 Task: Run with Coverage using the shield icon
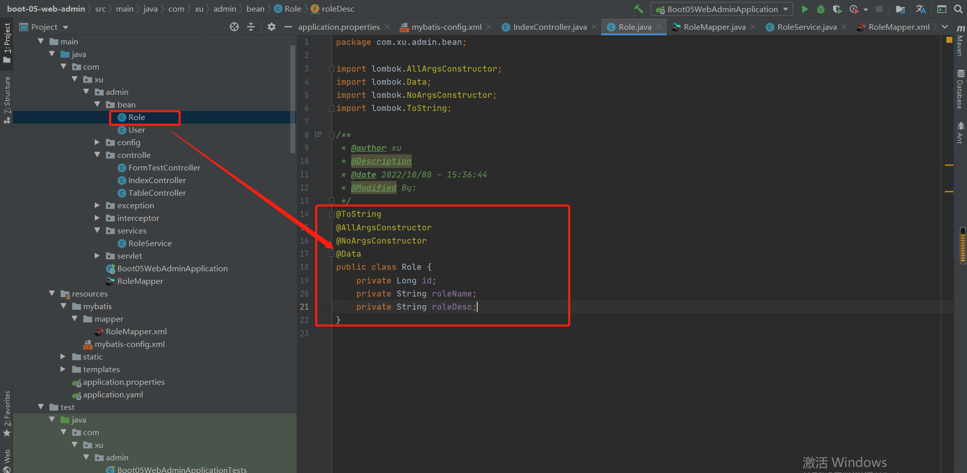(837, 9)
